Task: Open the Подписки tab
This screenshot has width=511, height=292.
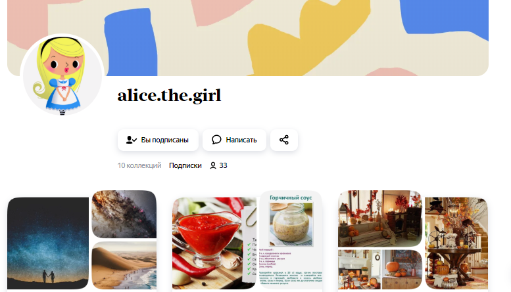Action: [185, 165]
